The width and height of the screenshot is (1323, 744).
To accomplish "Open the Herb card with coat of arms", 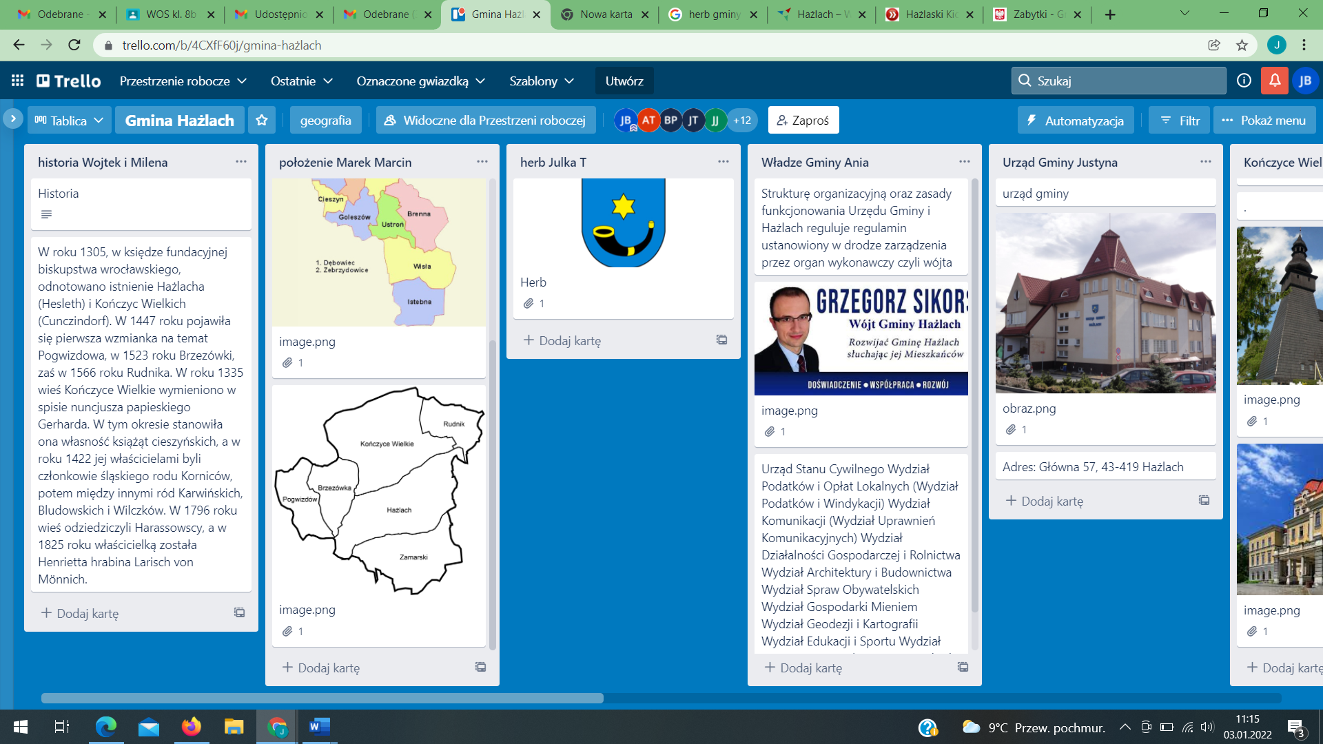I will tap(623, 249).
